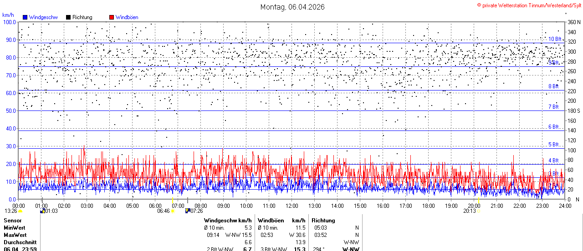Click the 8 Bft scale label
Viewport: 583px width, 251px height.
point(553,86)
